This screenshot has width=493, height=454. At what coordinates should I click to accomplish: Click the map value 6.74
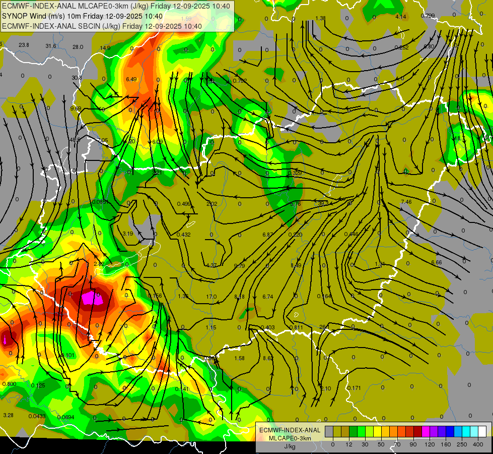click(267, 297)
